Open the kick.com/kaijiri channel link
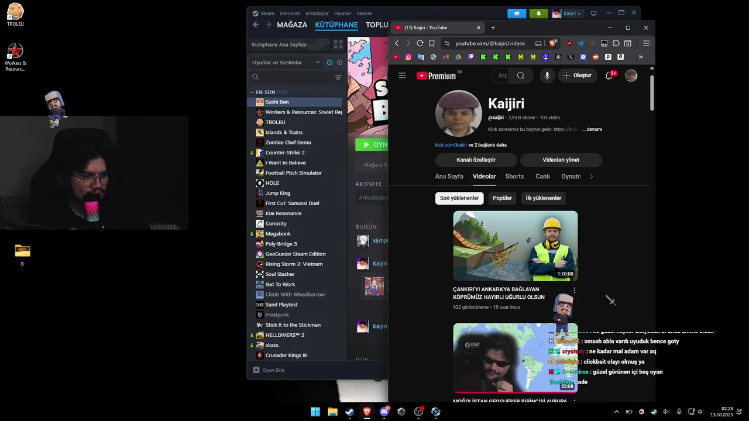The image size is (749, 421). point(451,145)
